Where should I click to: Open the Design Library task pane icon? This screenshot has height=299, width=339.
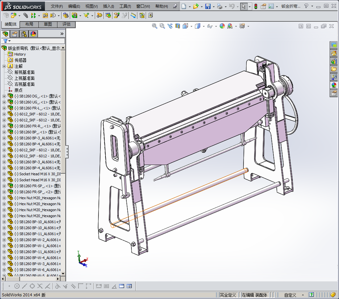(x=334, y=61)
